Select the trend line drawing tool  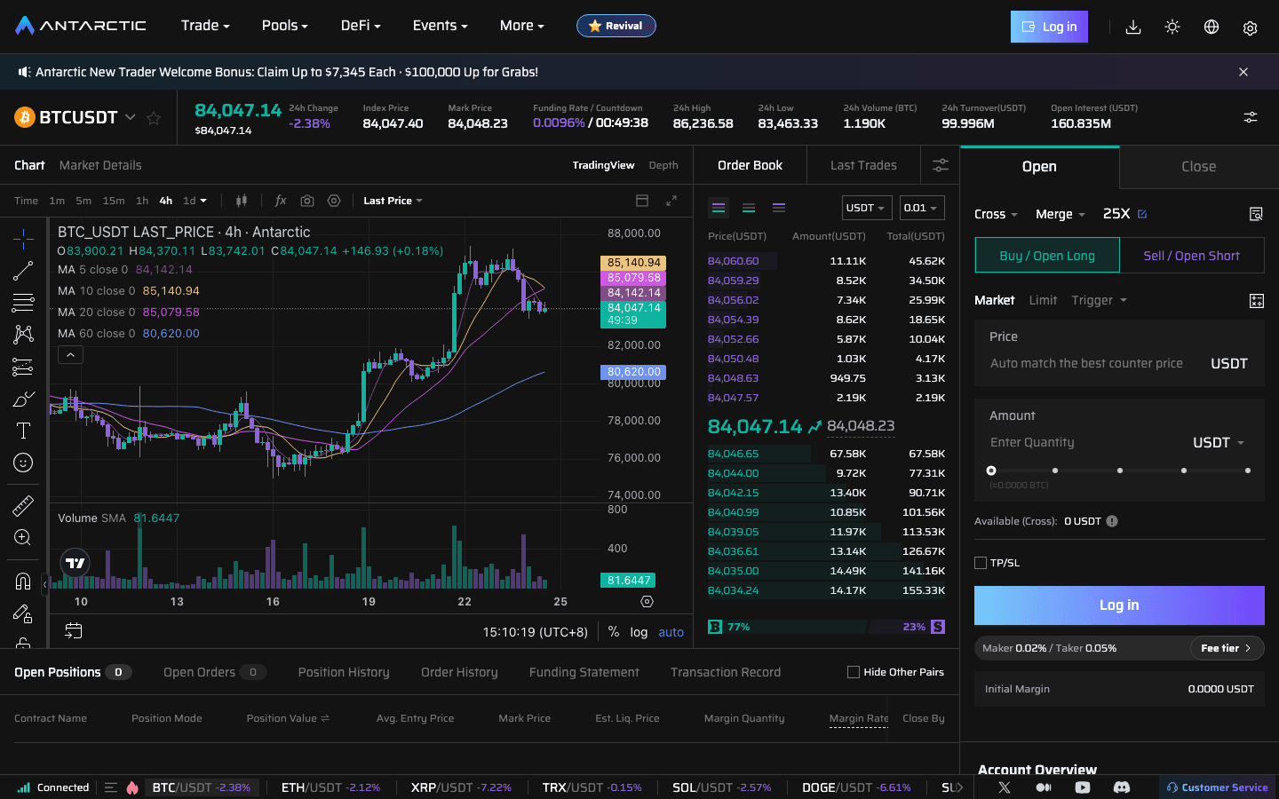(x=23, y=271)
